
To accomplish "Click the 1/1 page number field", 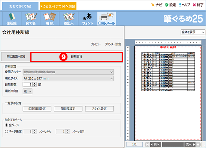I will coord(134,145).
